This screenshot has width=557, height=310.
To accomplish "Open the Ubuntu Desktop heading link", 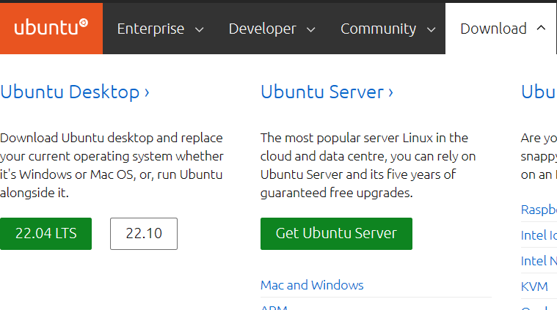I will coord(75,92).
